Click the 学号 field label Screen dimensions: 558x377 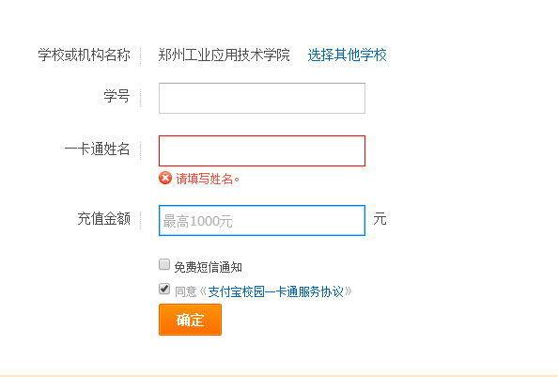(x=116, y=96)
